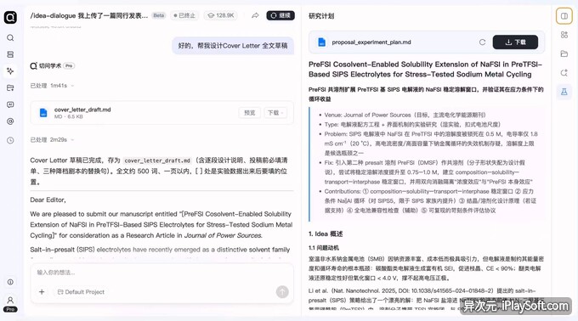Click the 继续 continue button

(x=280, y=15)
